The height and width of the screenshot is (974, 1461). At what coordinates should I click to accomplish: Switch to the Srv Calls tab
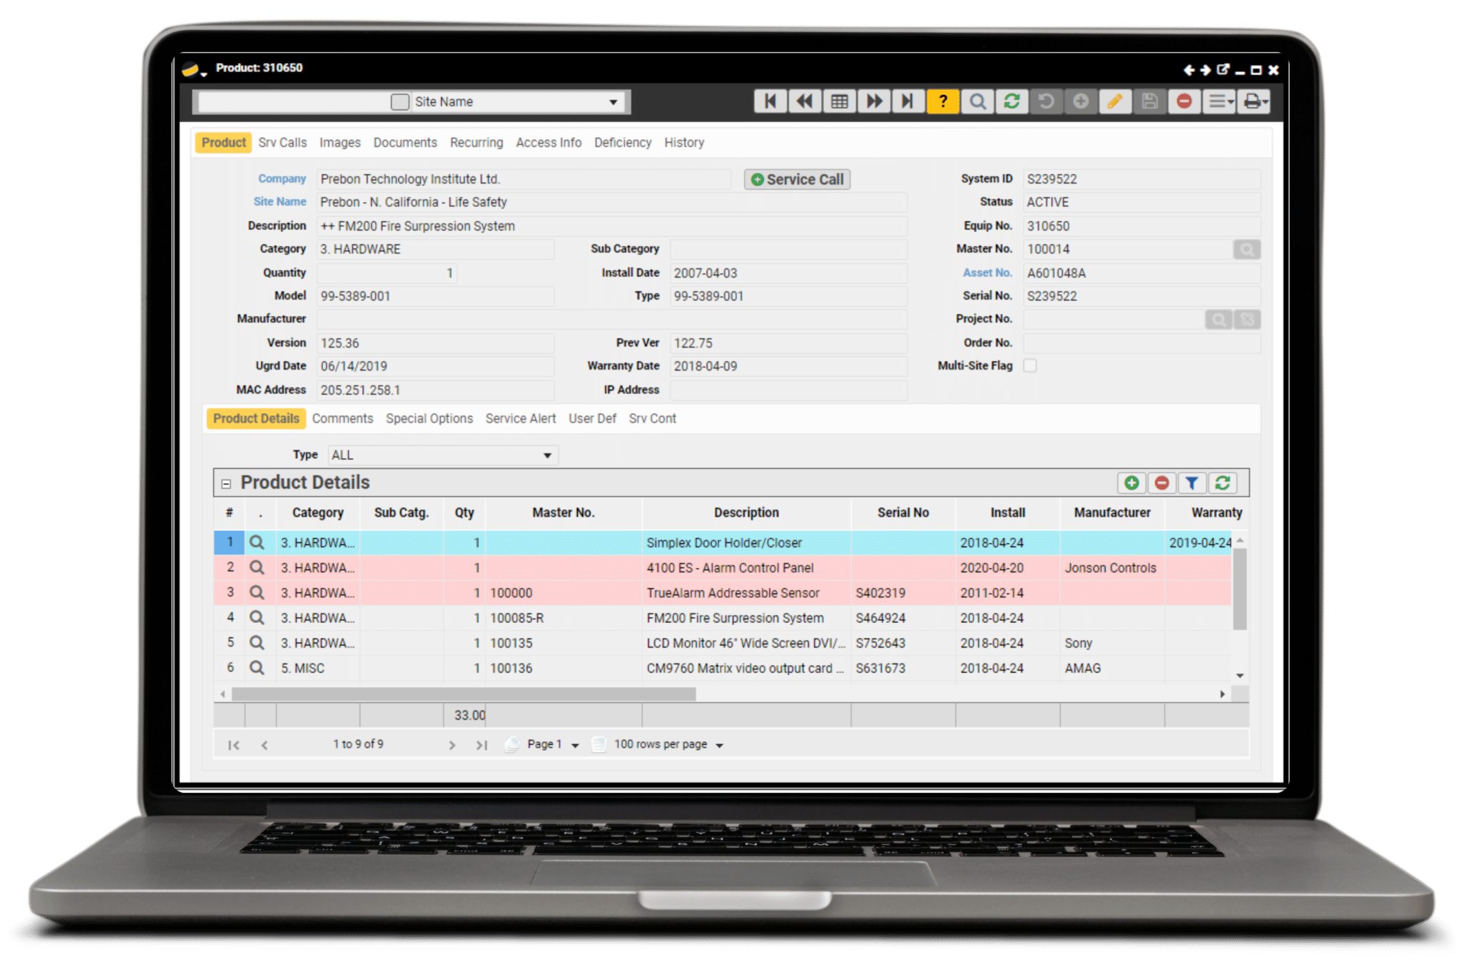(x=282, y=143)
